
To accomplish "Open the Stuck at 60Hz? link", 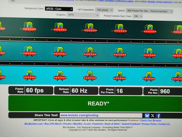I will coord(112,124).
